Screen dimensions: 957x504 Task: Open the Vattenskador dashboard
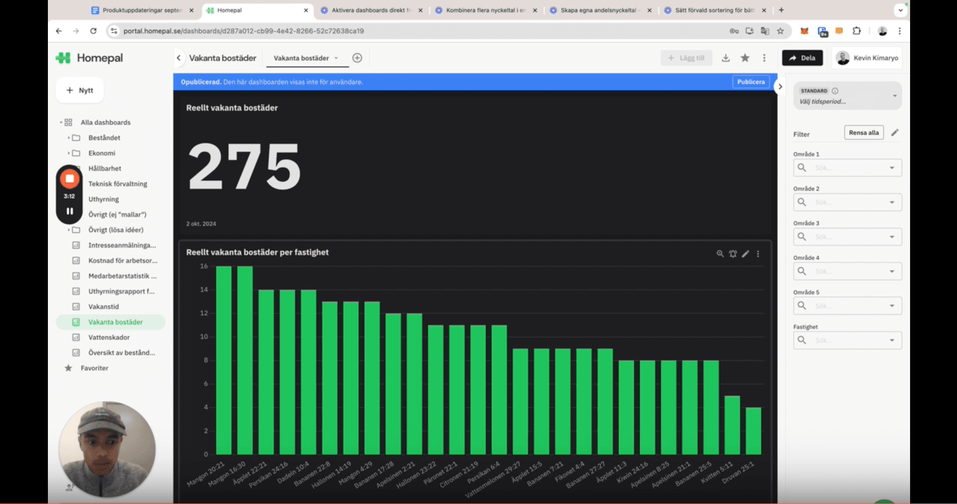[109, 337]
